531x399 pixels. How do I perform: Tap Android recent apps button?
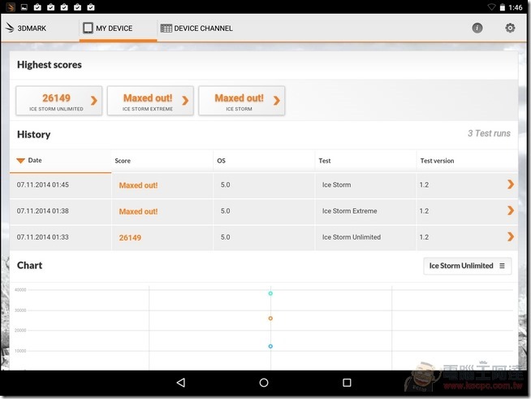347,383
